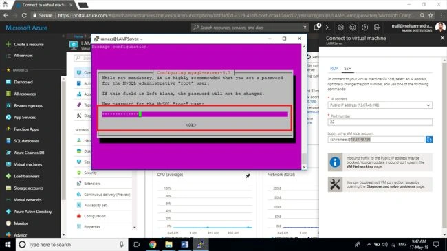Open Azure Cloud Shell icon
Viewport: 447px width, 251px height.
[x=329, y=28]
